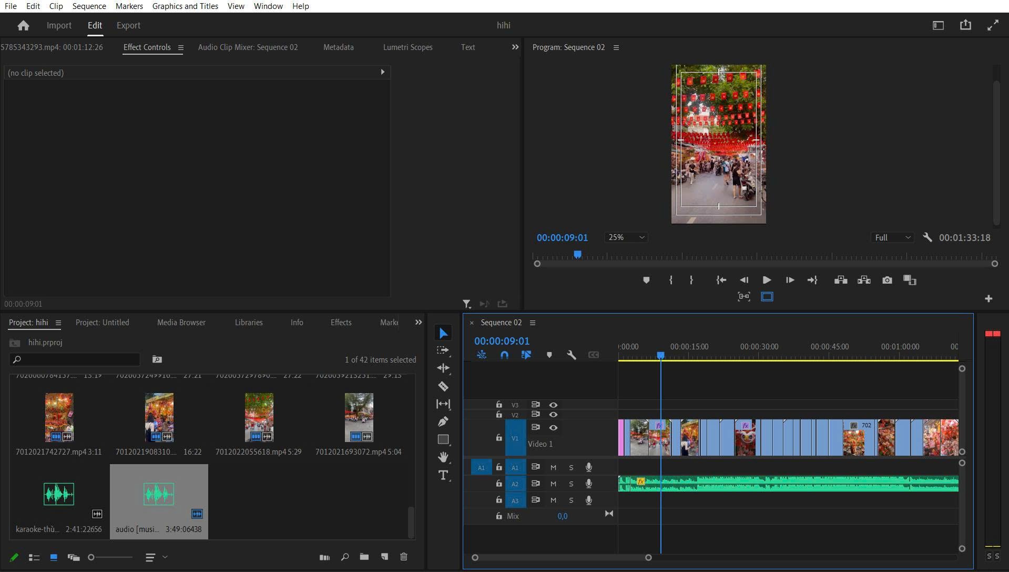1009x572 pixels.
Task: Play the sequence in Program monitor
Action: coord(767,280)
